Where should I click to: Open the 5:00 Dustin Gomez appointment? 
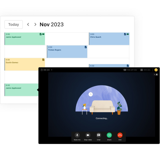(25, 64)
